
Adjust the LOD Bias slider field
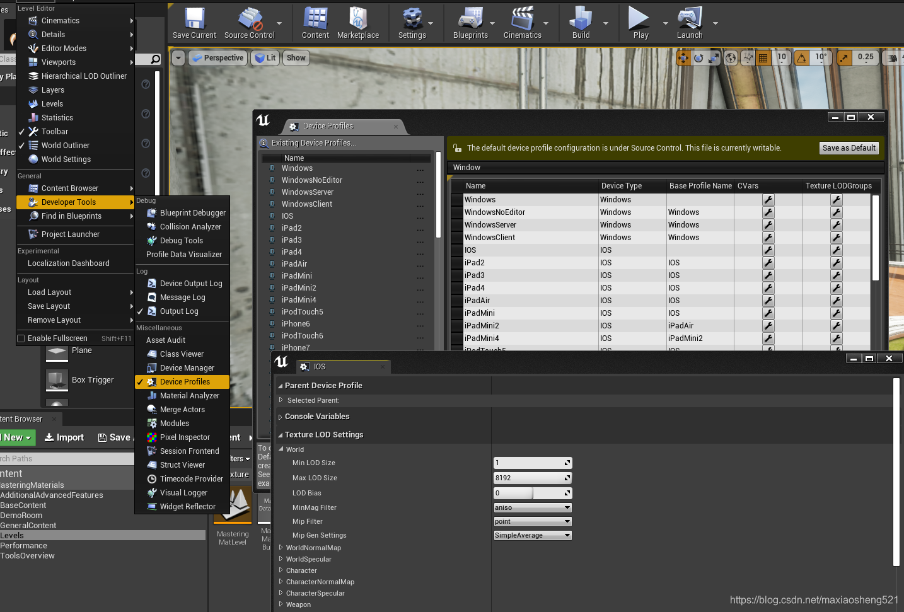pyautogui.click(x=533, y=493)
